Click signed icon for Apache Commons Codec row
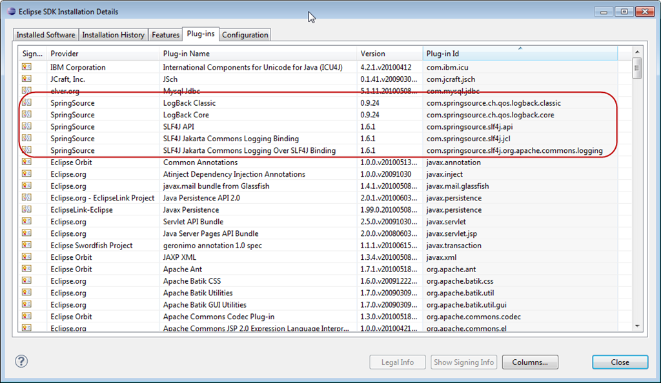This screenshot has width=661, height=383. 26,316
